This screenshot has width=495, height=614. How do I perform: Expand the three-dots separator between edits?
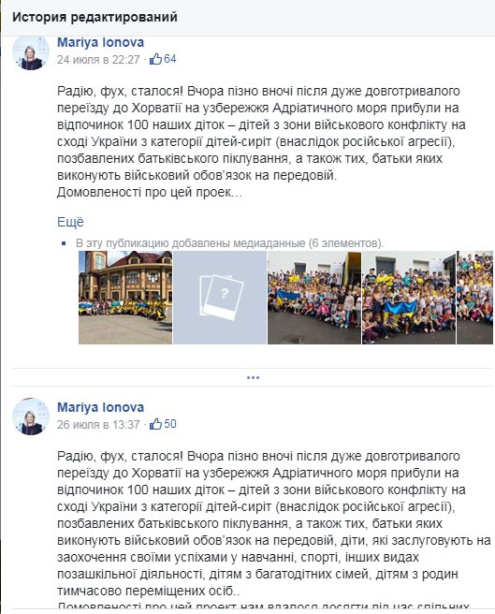pos(253,378)
